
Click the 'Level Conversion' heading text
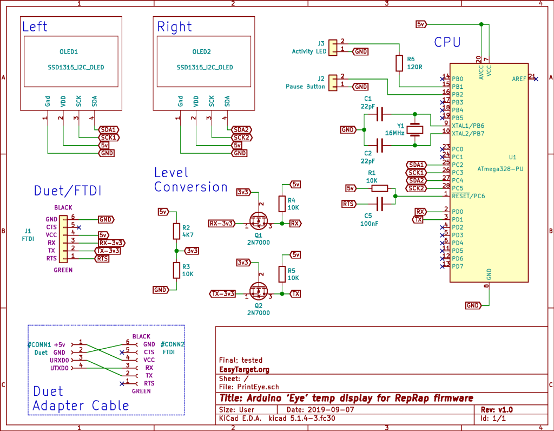pyautogui.click(x=191, y=180)
